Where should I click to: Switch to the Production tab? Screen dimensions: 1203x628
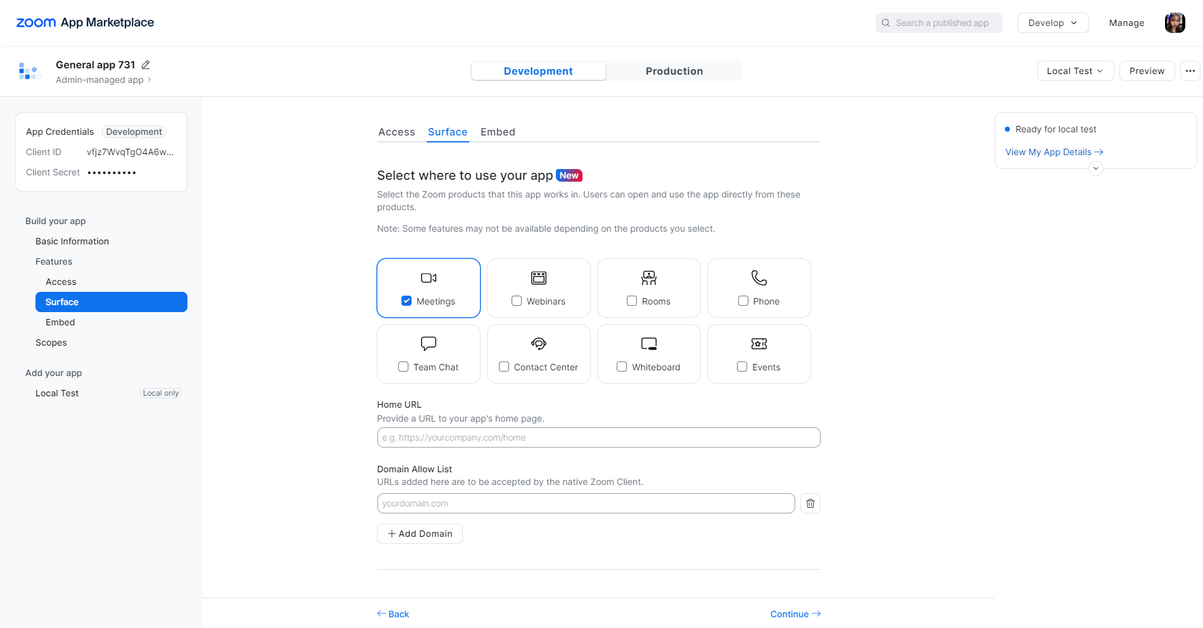(674, 71)
